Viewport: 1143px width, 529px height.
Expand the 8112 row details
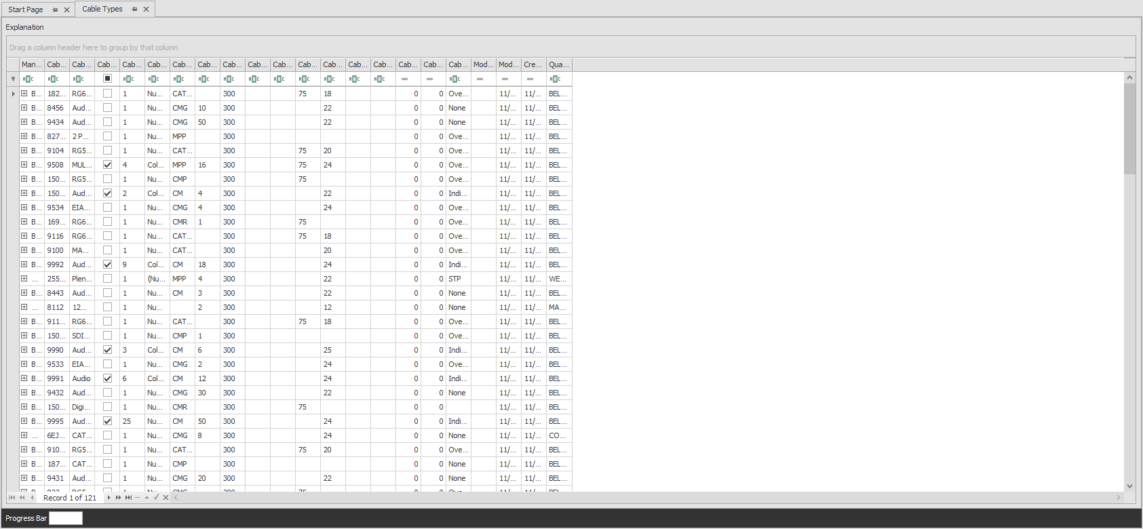24,307
